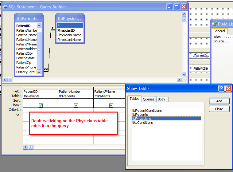Select the asterisk field in tblPhysicians
The image size is (233, 172).
[69, 25]
